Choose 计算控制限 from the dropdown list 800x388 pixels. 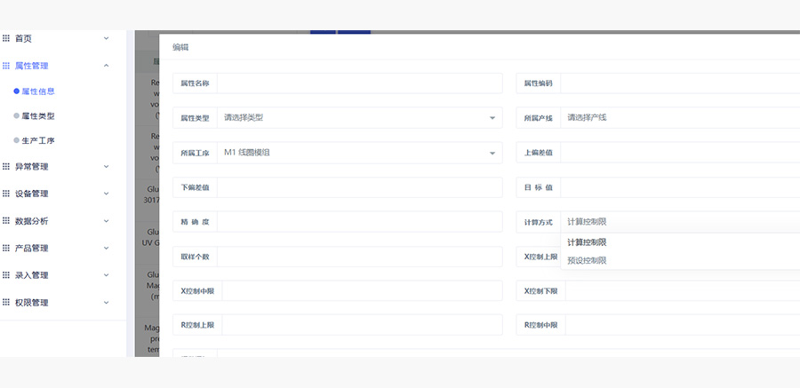pos(588,242)
